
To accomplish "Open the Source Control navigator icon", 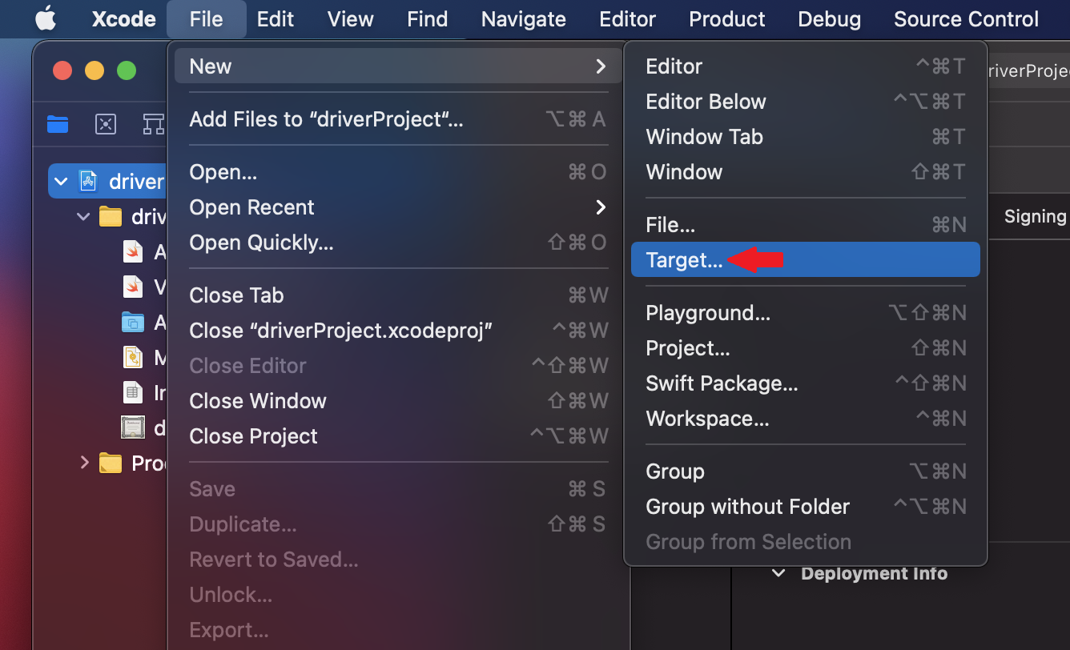I will coord(106,123).
